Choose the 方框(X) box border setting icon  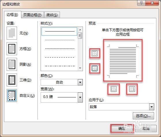[x=12, y=49]
